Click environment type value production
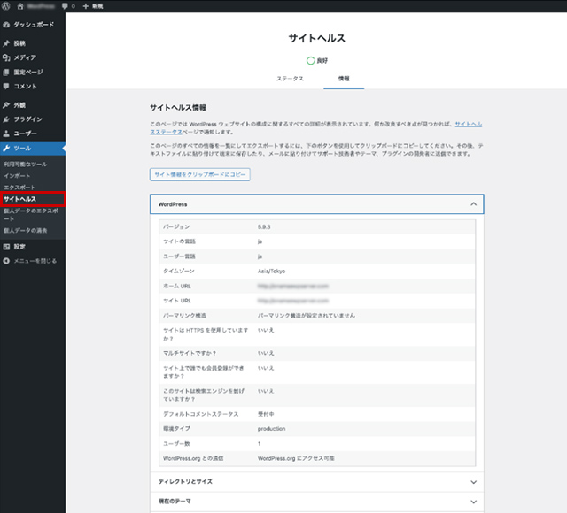567x513 pixels. (x=272, y=428)
